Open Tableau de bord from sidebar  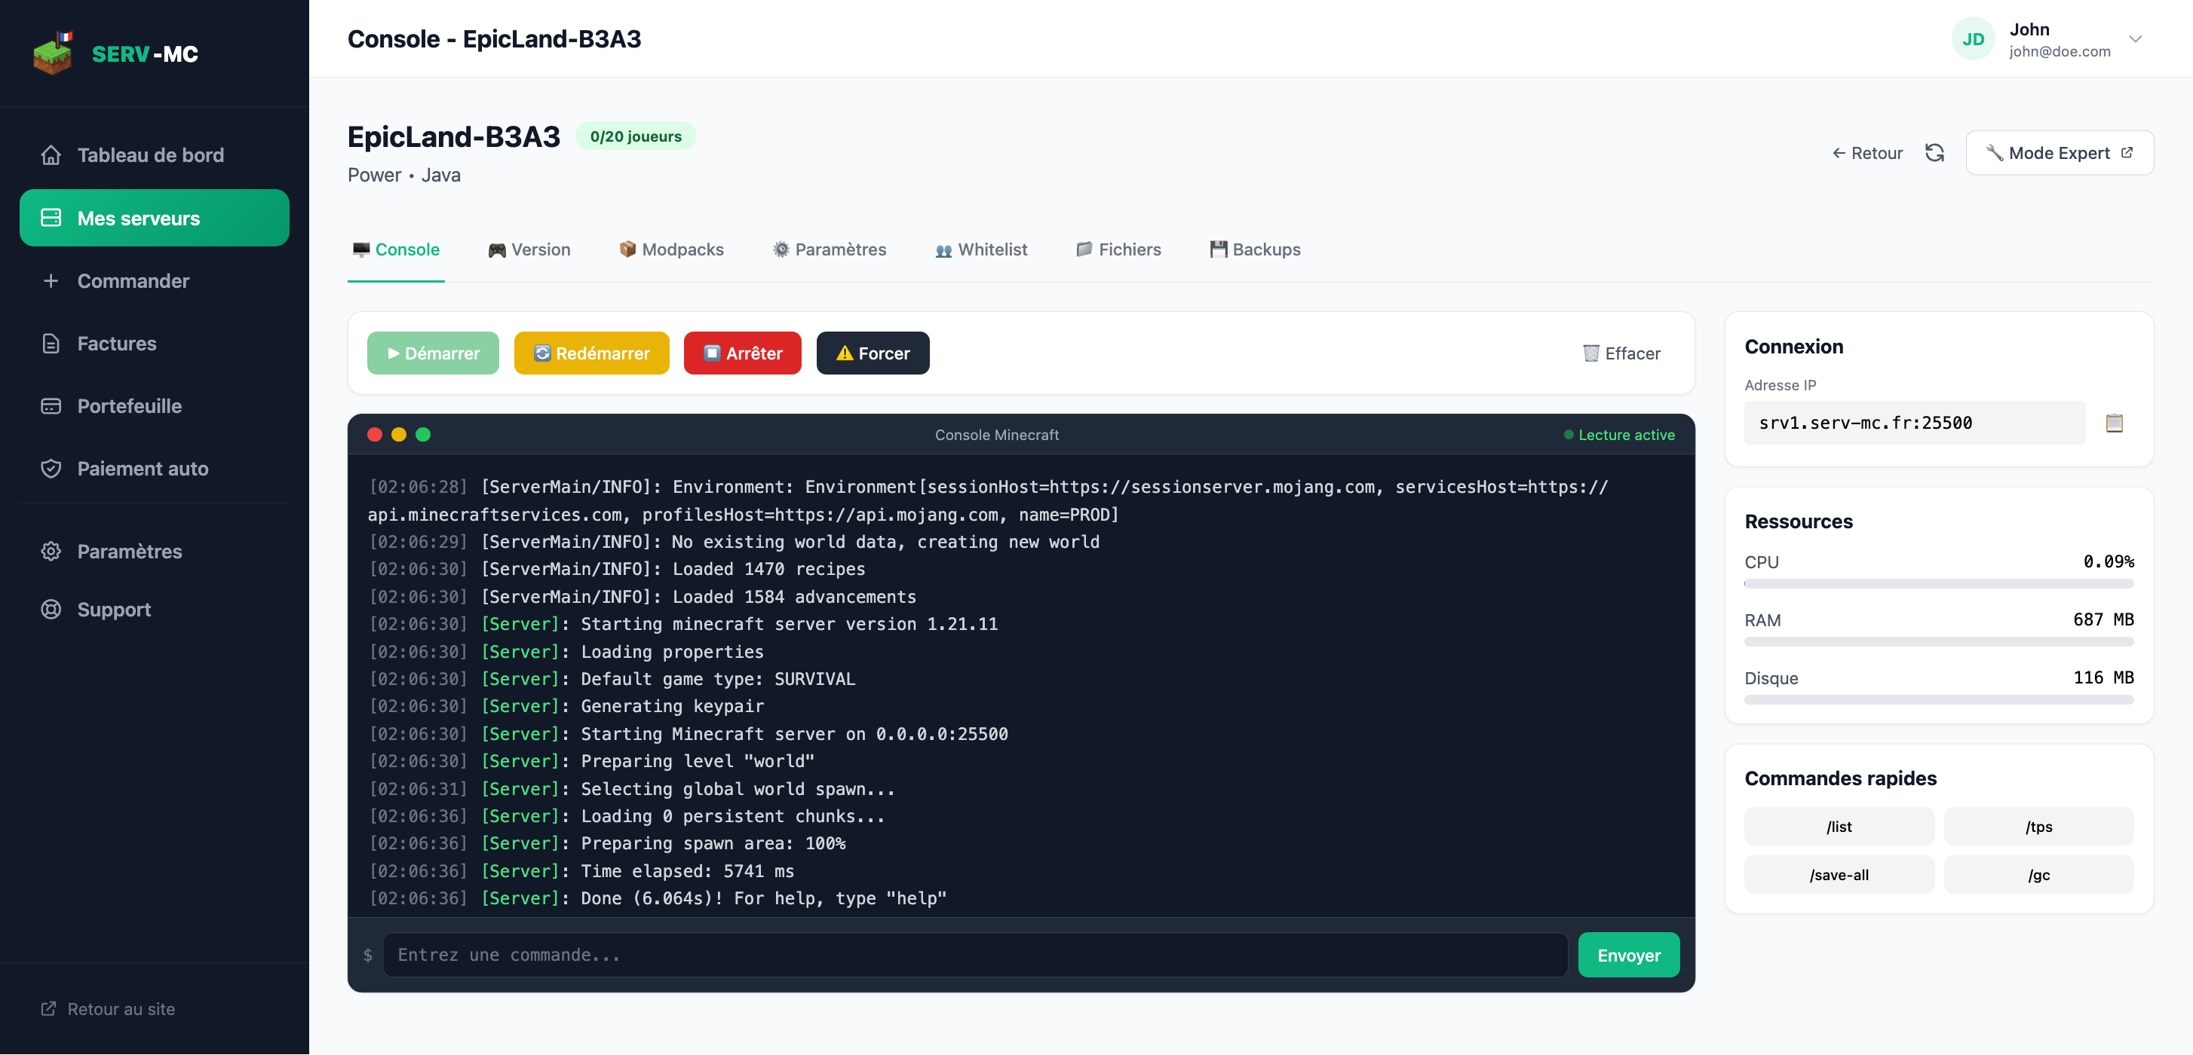point(154,154)
